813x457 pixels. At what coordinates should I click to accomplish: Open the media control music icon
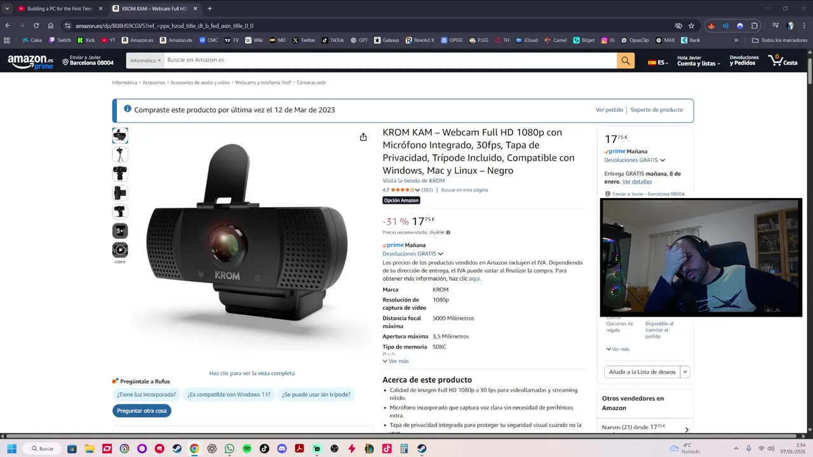coord(776,25)
